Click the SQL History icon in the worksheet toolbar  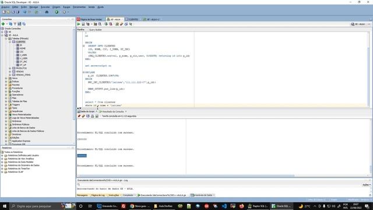[126, 24]
